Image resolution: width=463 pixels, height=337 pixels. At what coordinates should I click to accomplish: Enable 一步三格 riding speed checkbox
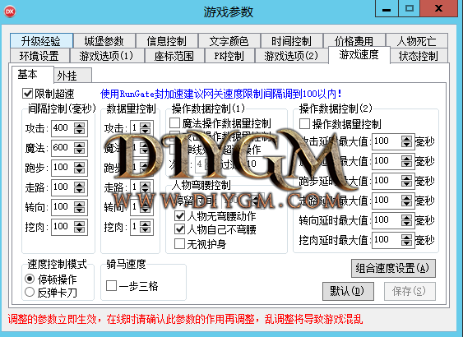coord(111,285)
